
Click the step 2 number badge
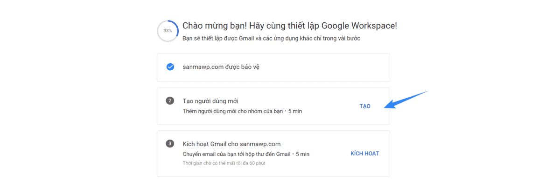click(170, 101)
